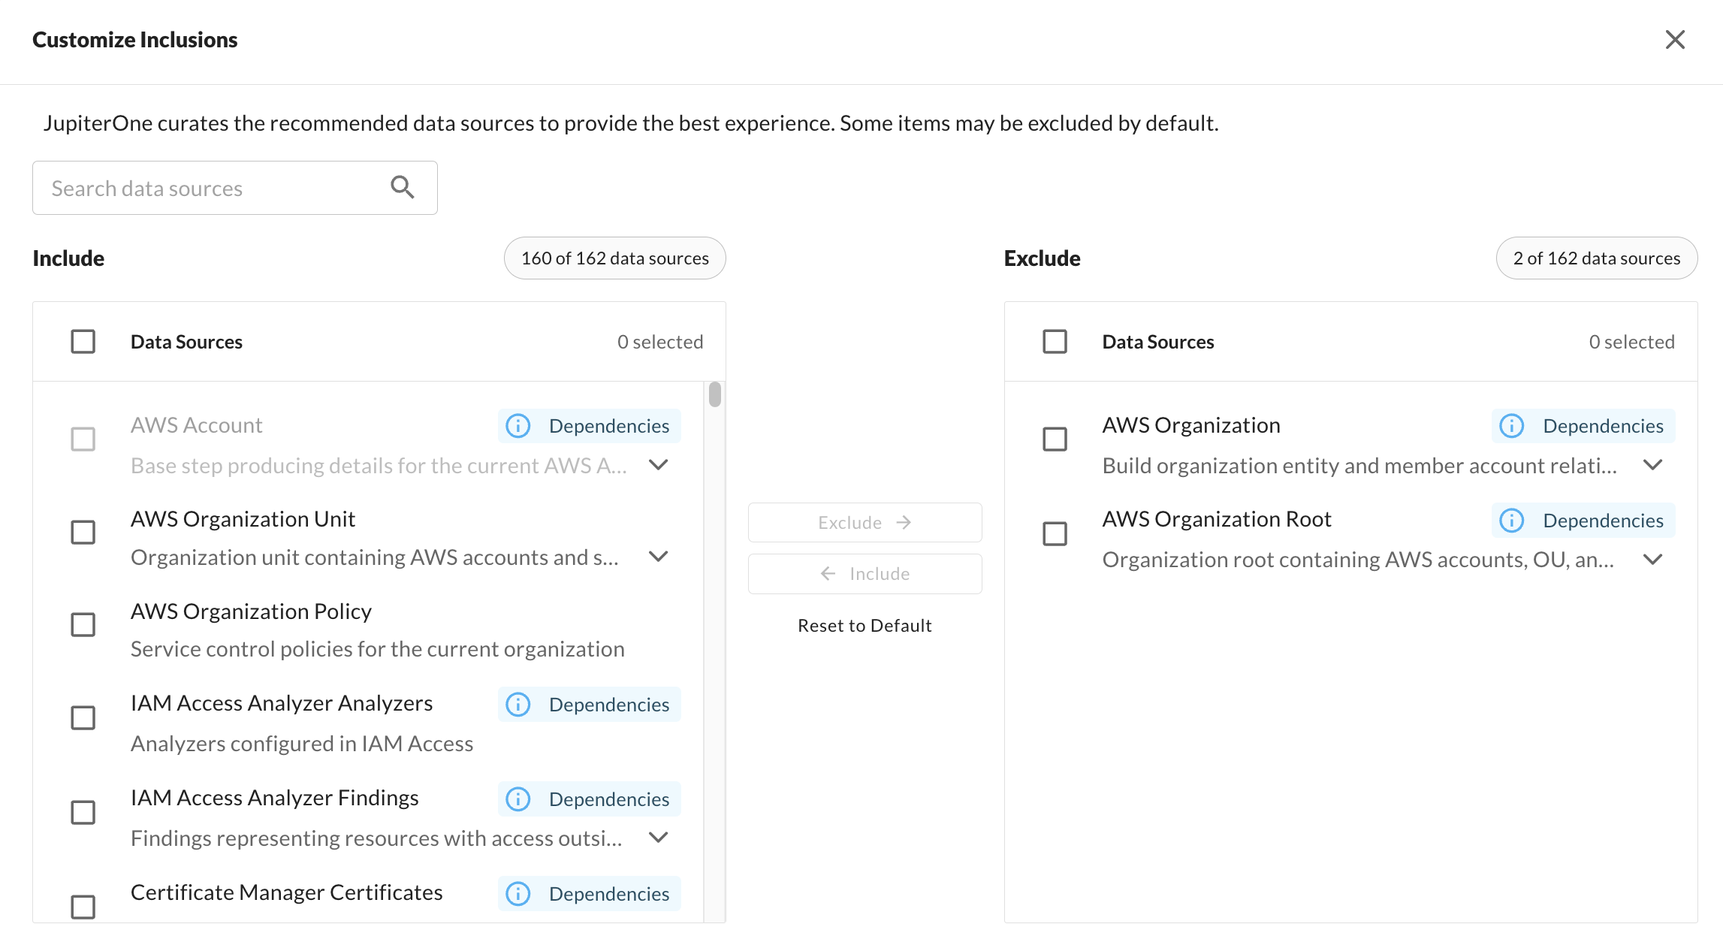Viewport: 1723px width, 936px height.
Task: Click info icon beside Certificate Manager Certificates
Action: pyautogui.click(x=518, y=894)
